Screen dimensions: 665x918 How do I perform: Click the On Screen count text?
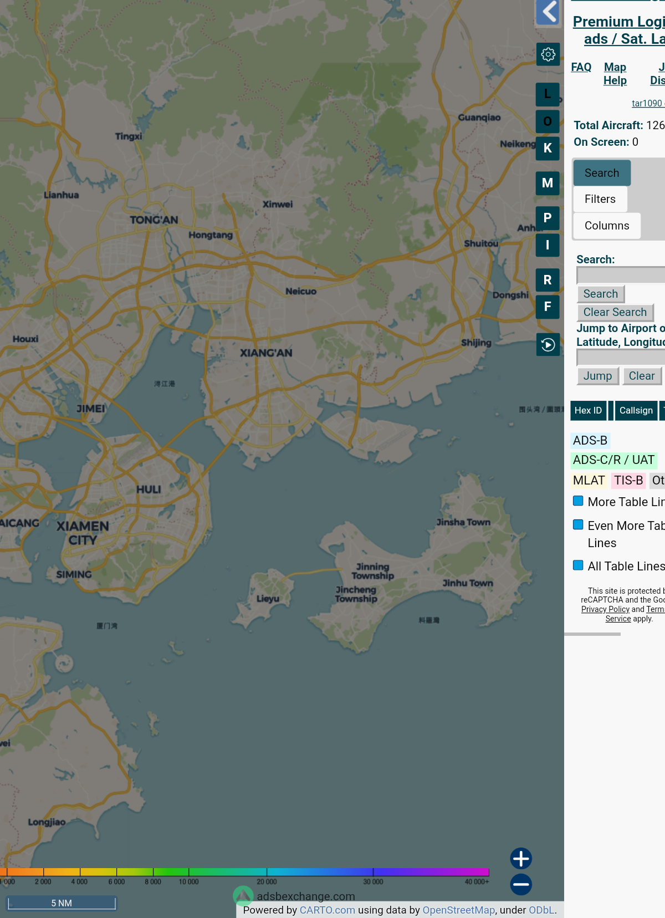(606, 142)
